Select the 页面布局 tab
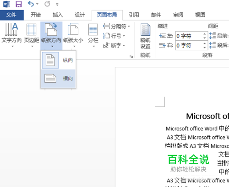Image resolution: width=229 pixels, height=187 pixels. click(107, 15)
